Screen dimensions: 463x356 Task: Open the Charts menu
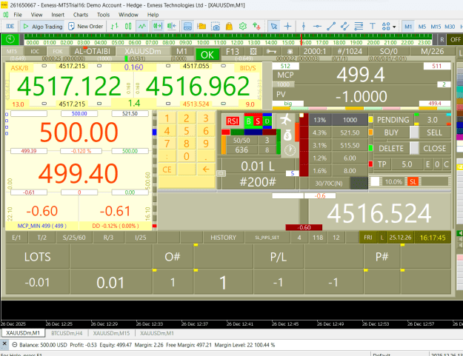click(81, 15)
